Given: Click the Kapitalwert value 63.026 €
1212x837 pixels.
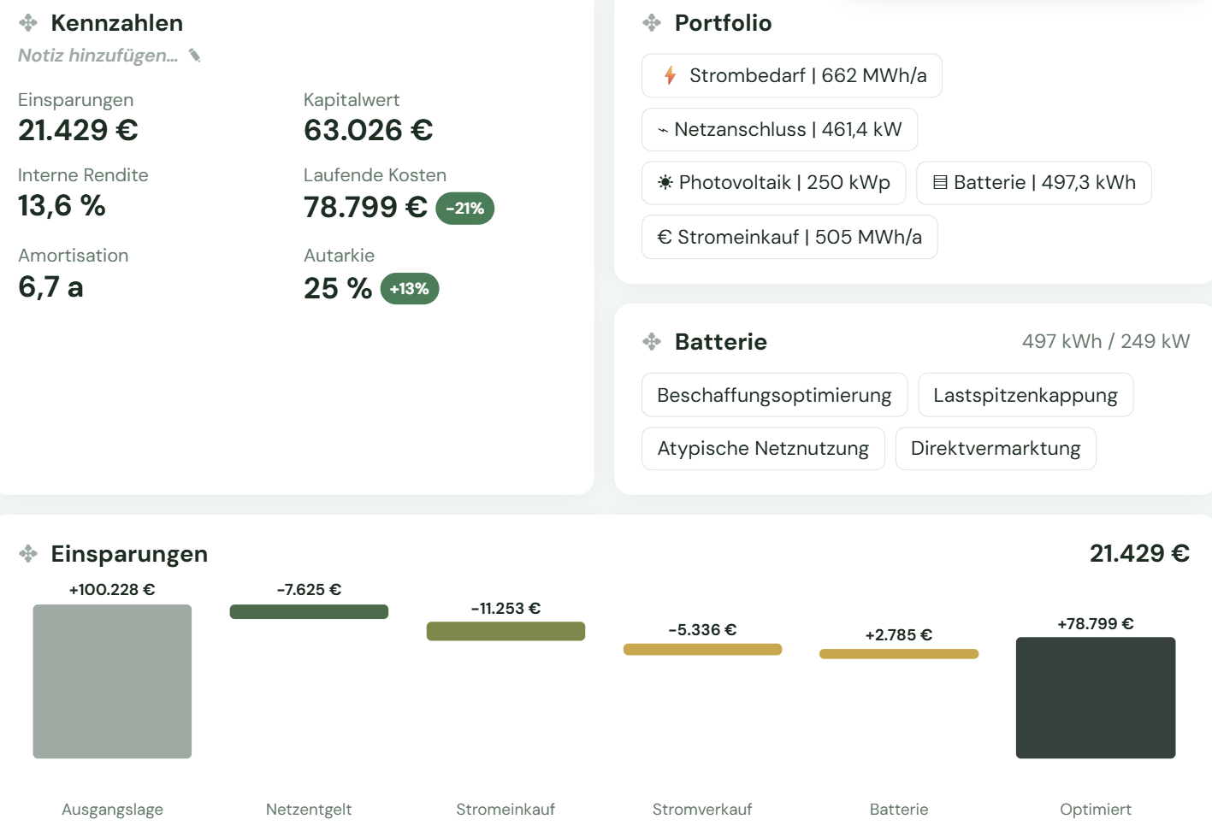Looking at the screenshot, I should pos(369,130).
